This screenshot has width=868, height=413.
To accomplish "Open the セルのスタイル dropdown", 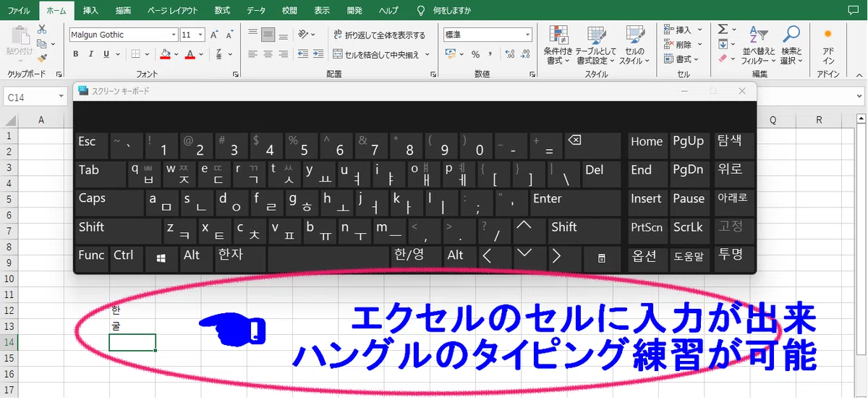I will coord(634,44).
